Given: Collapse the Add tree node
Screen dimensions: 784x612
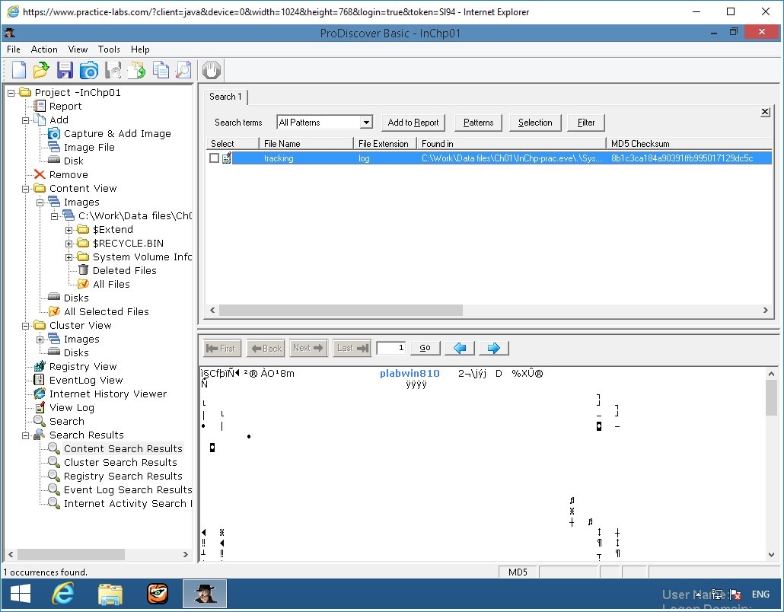Looking at the screenshot, I should (26, 120).
